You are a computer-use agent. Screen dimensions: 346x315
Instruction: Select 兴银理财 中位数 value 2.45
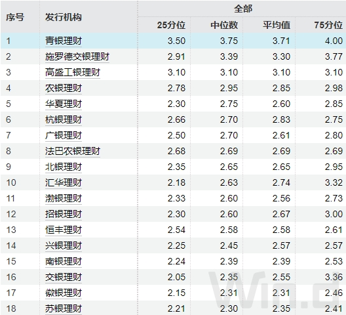pos(229,245)
